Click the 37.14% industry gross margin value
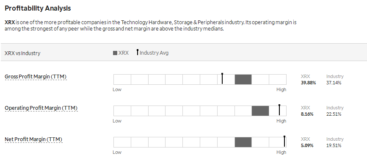This screenshot has height=167, width=367. [x=334, y=83]
